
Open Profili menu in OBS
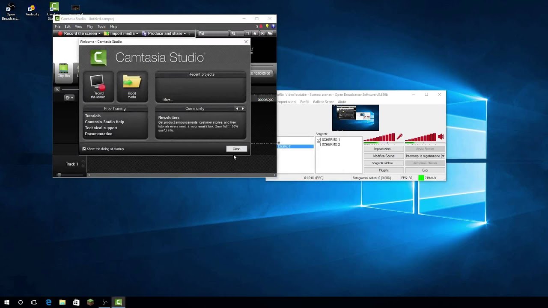304,102
